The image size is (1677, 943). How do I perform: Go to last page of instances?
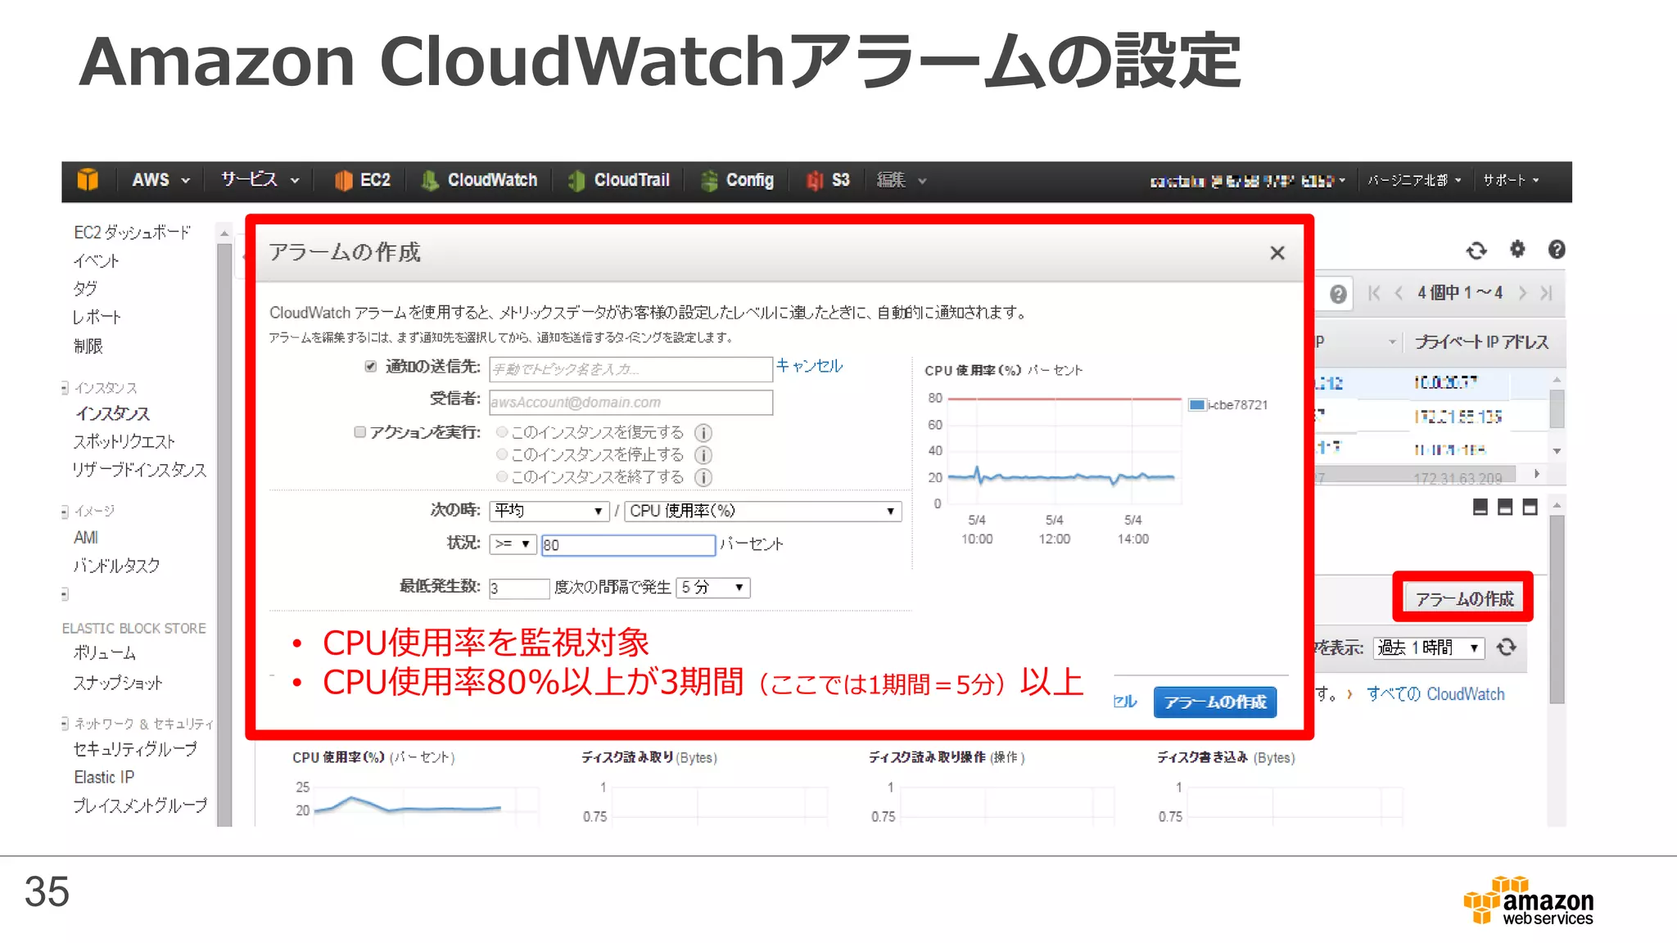coord(1546,293)
